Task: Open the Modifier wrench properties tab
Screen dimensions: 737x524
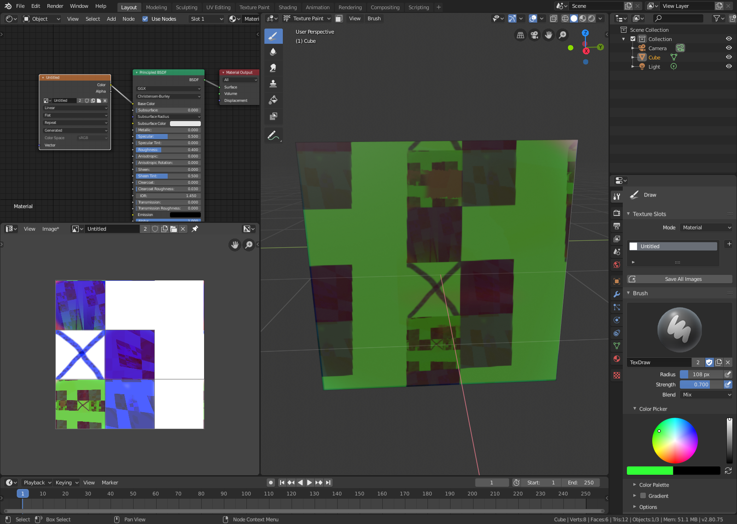Action: click(x=617, y=294)
